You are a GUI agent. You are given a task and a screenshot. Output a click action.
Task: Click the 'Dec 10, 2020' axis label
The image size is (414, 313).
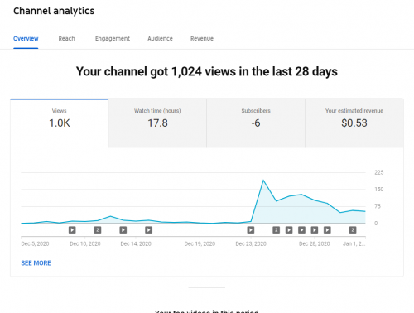point(85,244)
